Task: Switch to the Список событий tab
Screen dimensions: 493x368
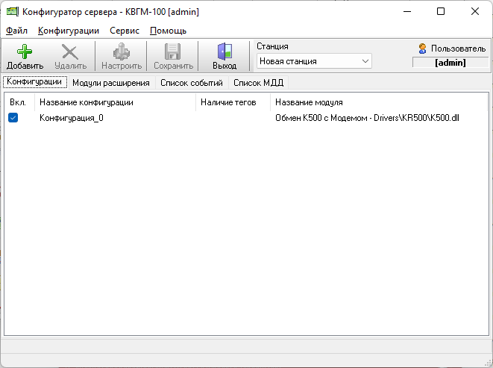Action: (191, 83)
